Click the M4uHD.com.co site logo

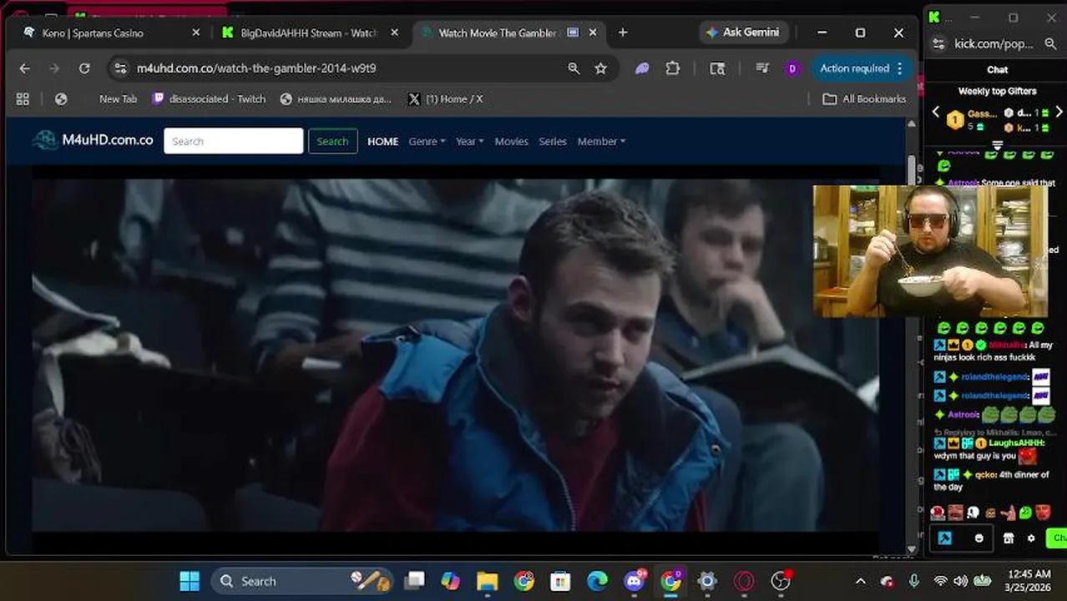tap(94, 140)
